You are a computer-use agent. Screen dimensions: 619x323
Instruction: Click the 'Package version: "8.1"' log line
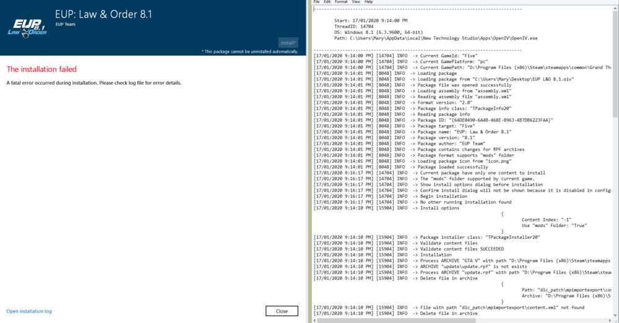click(394, 138)
